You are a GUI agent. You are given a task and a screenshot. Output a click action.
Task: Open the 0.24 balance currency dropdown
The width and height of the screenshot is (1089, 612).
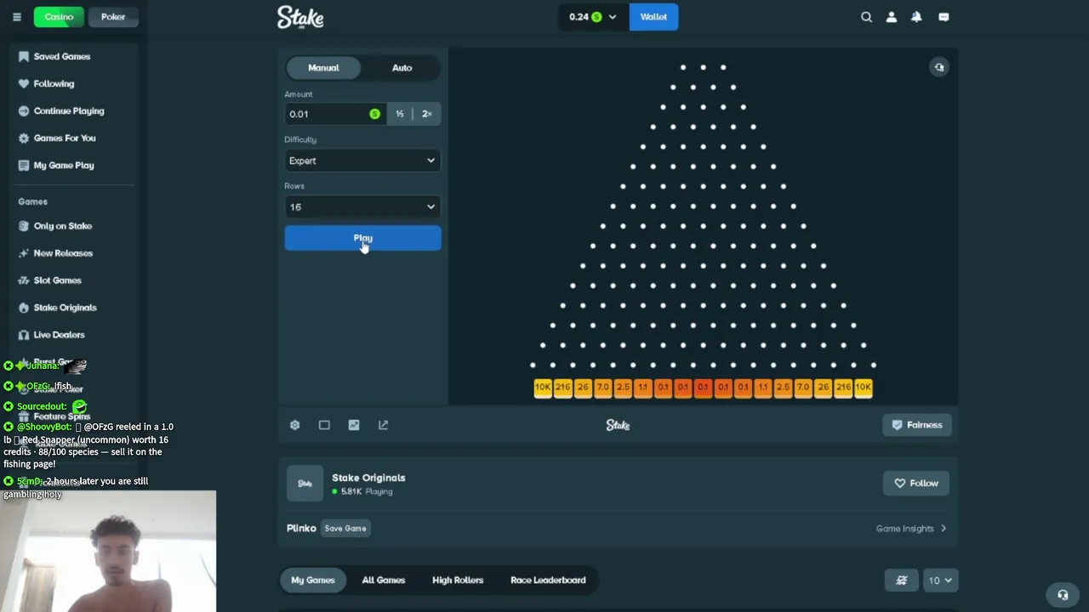point(593,17)
